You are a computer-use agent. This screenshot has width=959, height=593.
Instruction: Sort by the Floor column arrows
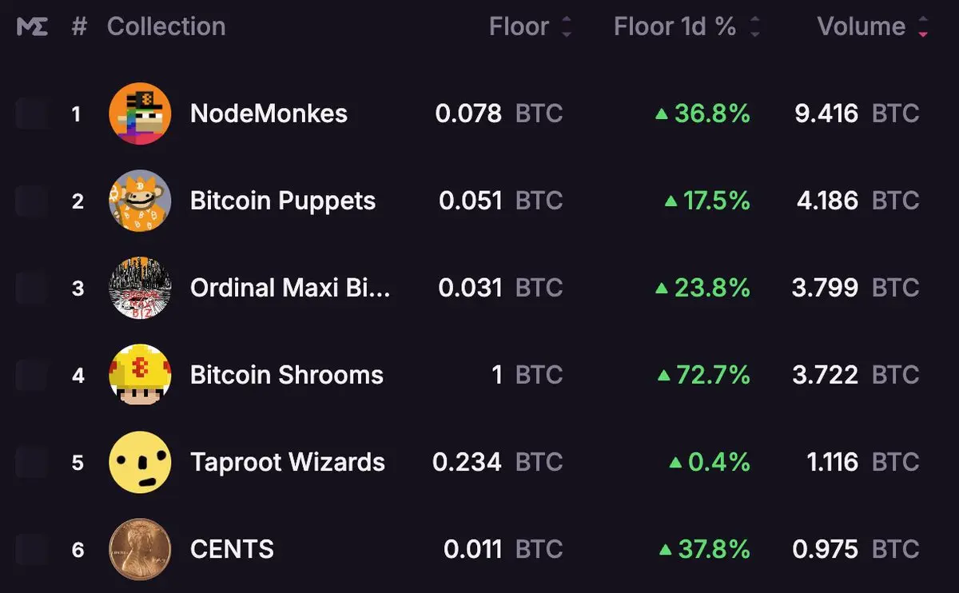567,27
